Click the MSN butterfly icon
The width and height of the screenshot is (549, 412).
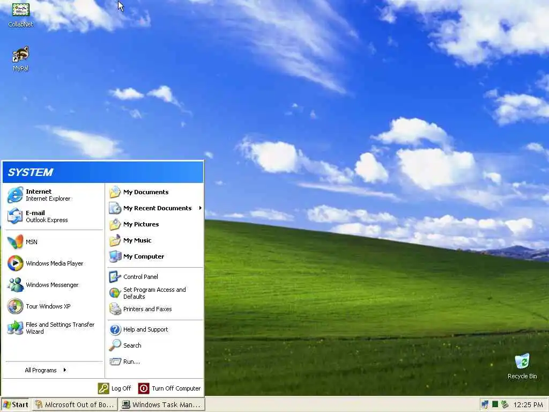click(x=15, y=242)
